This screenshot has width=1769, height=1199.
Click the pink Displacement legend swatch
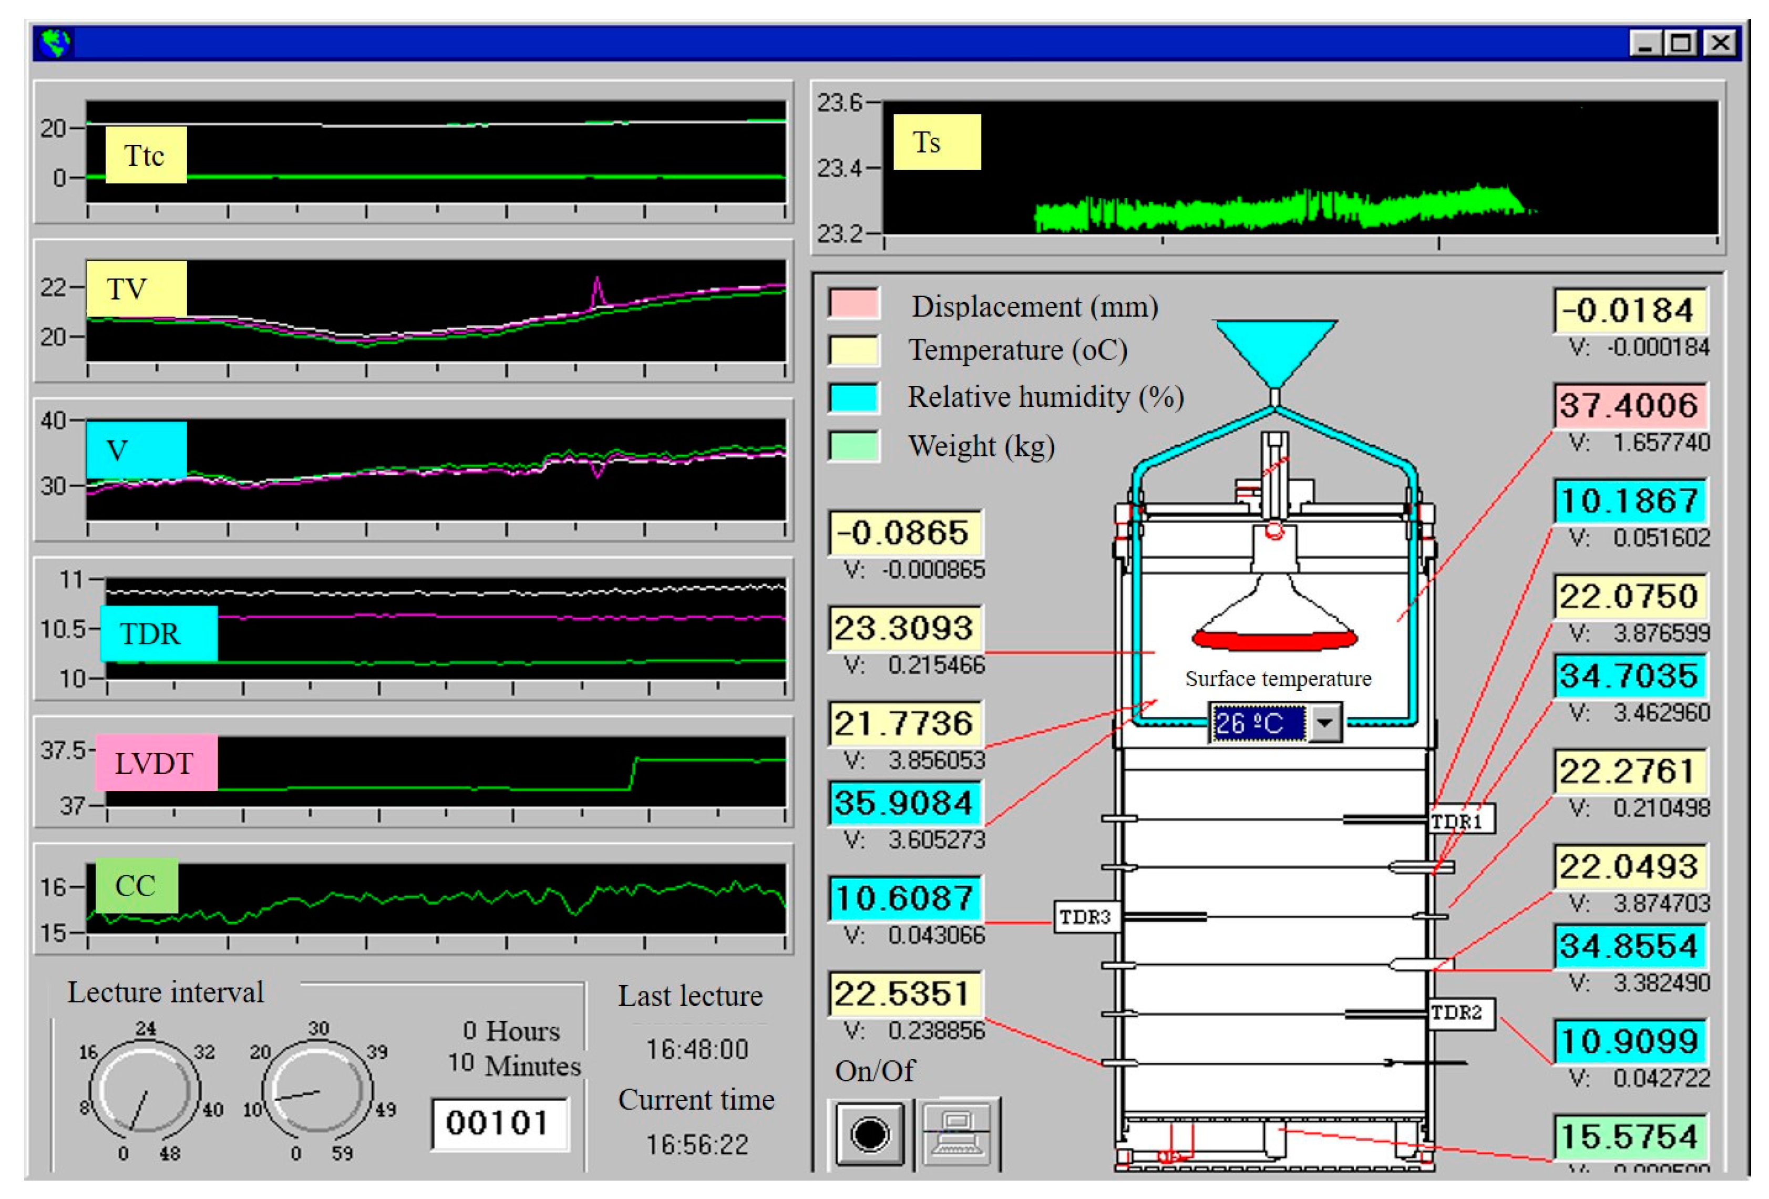click(x=853, y=304)
